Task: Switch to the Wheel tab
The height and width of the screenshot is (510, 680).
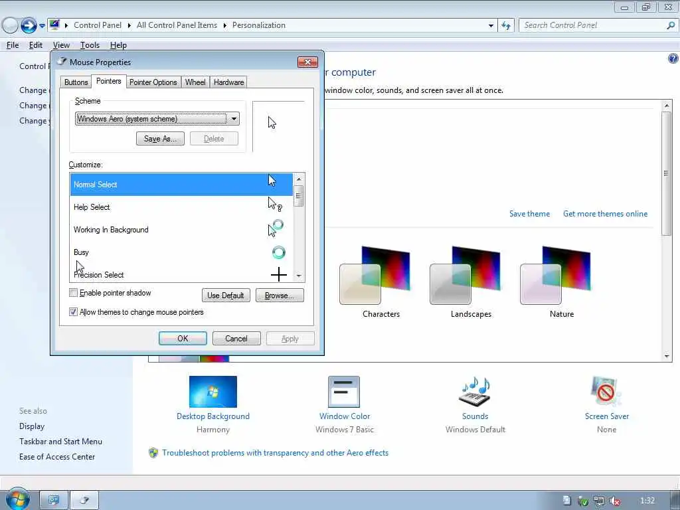Action: coord(195,82)
